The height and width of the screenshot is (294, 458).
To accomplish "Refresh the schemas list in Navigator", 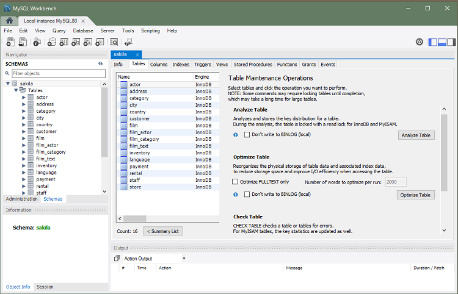I will click(100, 63).
